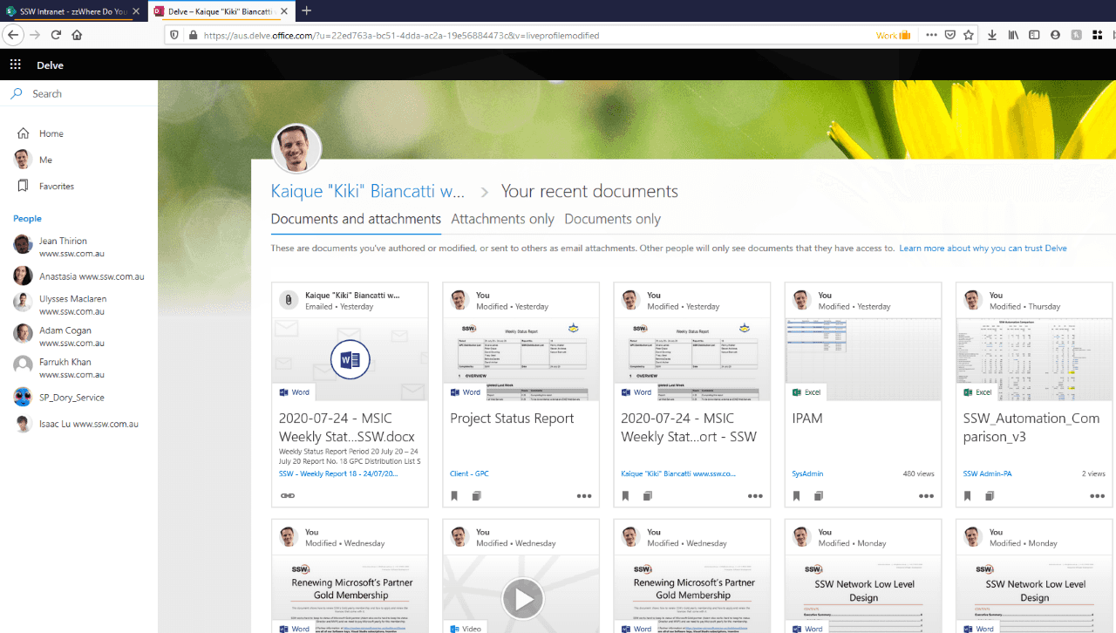This screenshot has height=633, width=1116.
Task: Switch to Attachments only tab
Action: [x=503, y=219]
